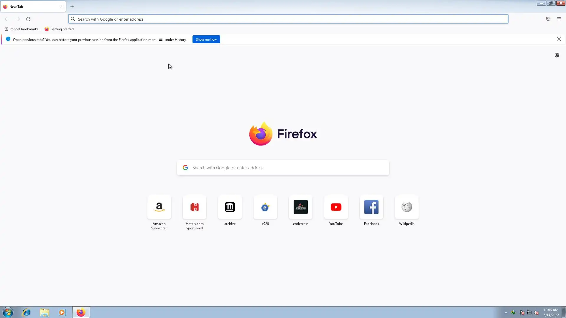
Task: Click the Show me how button
Action: 206,39
